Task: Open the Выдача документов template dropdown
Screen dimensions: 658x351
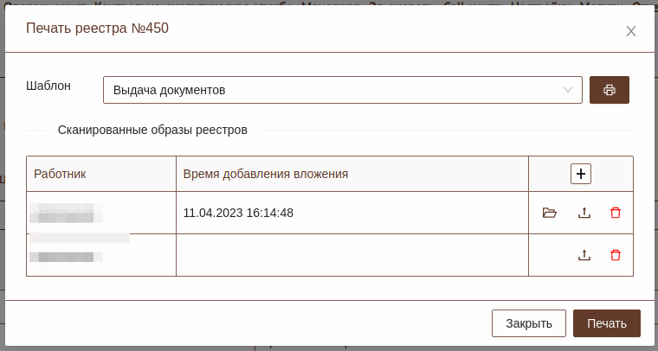Action: [x=338, y=90]
